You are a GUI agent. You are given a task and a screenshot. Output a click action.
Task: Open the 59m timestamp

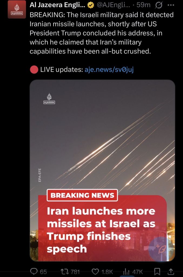click(144, 5)
